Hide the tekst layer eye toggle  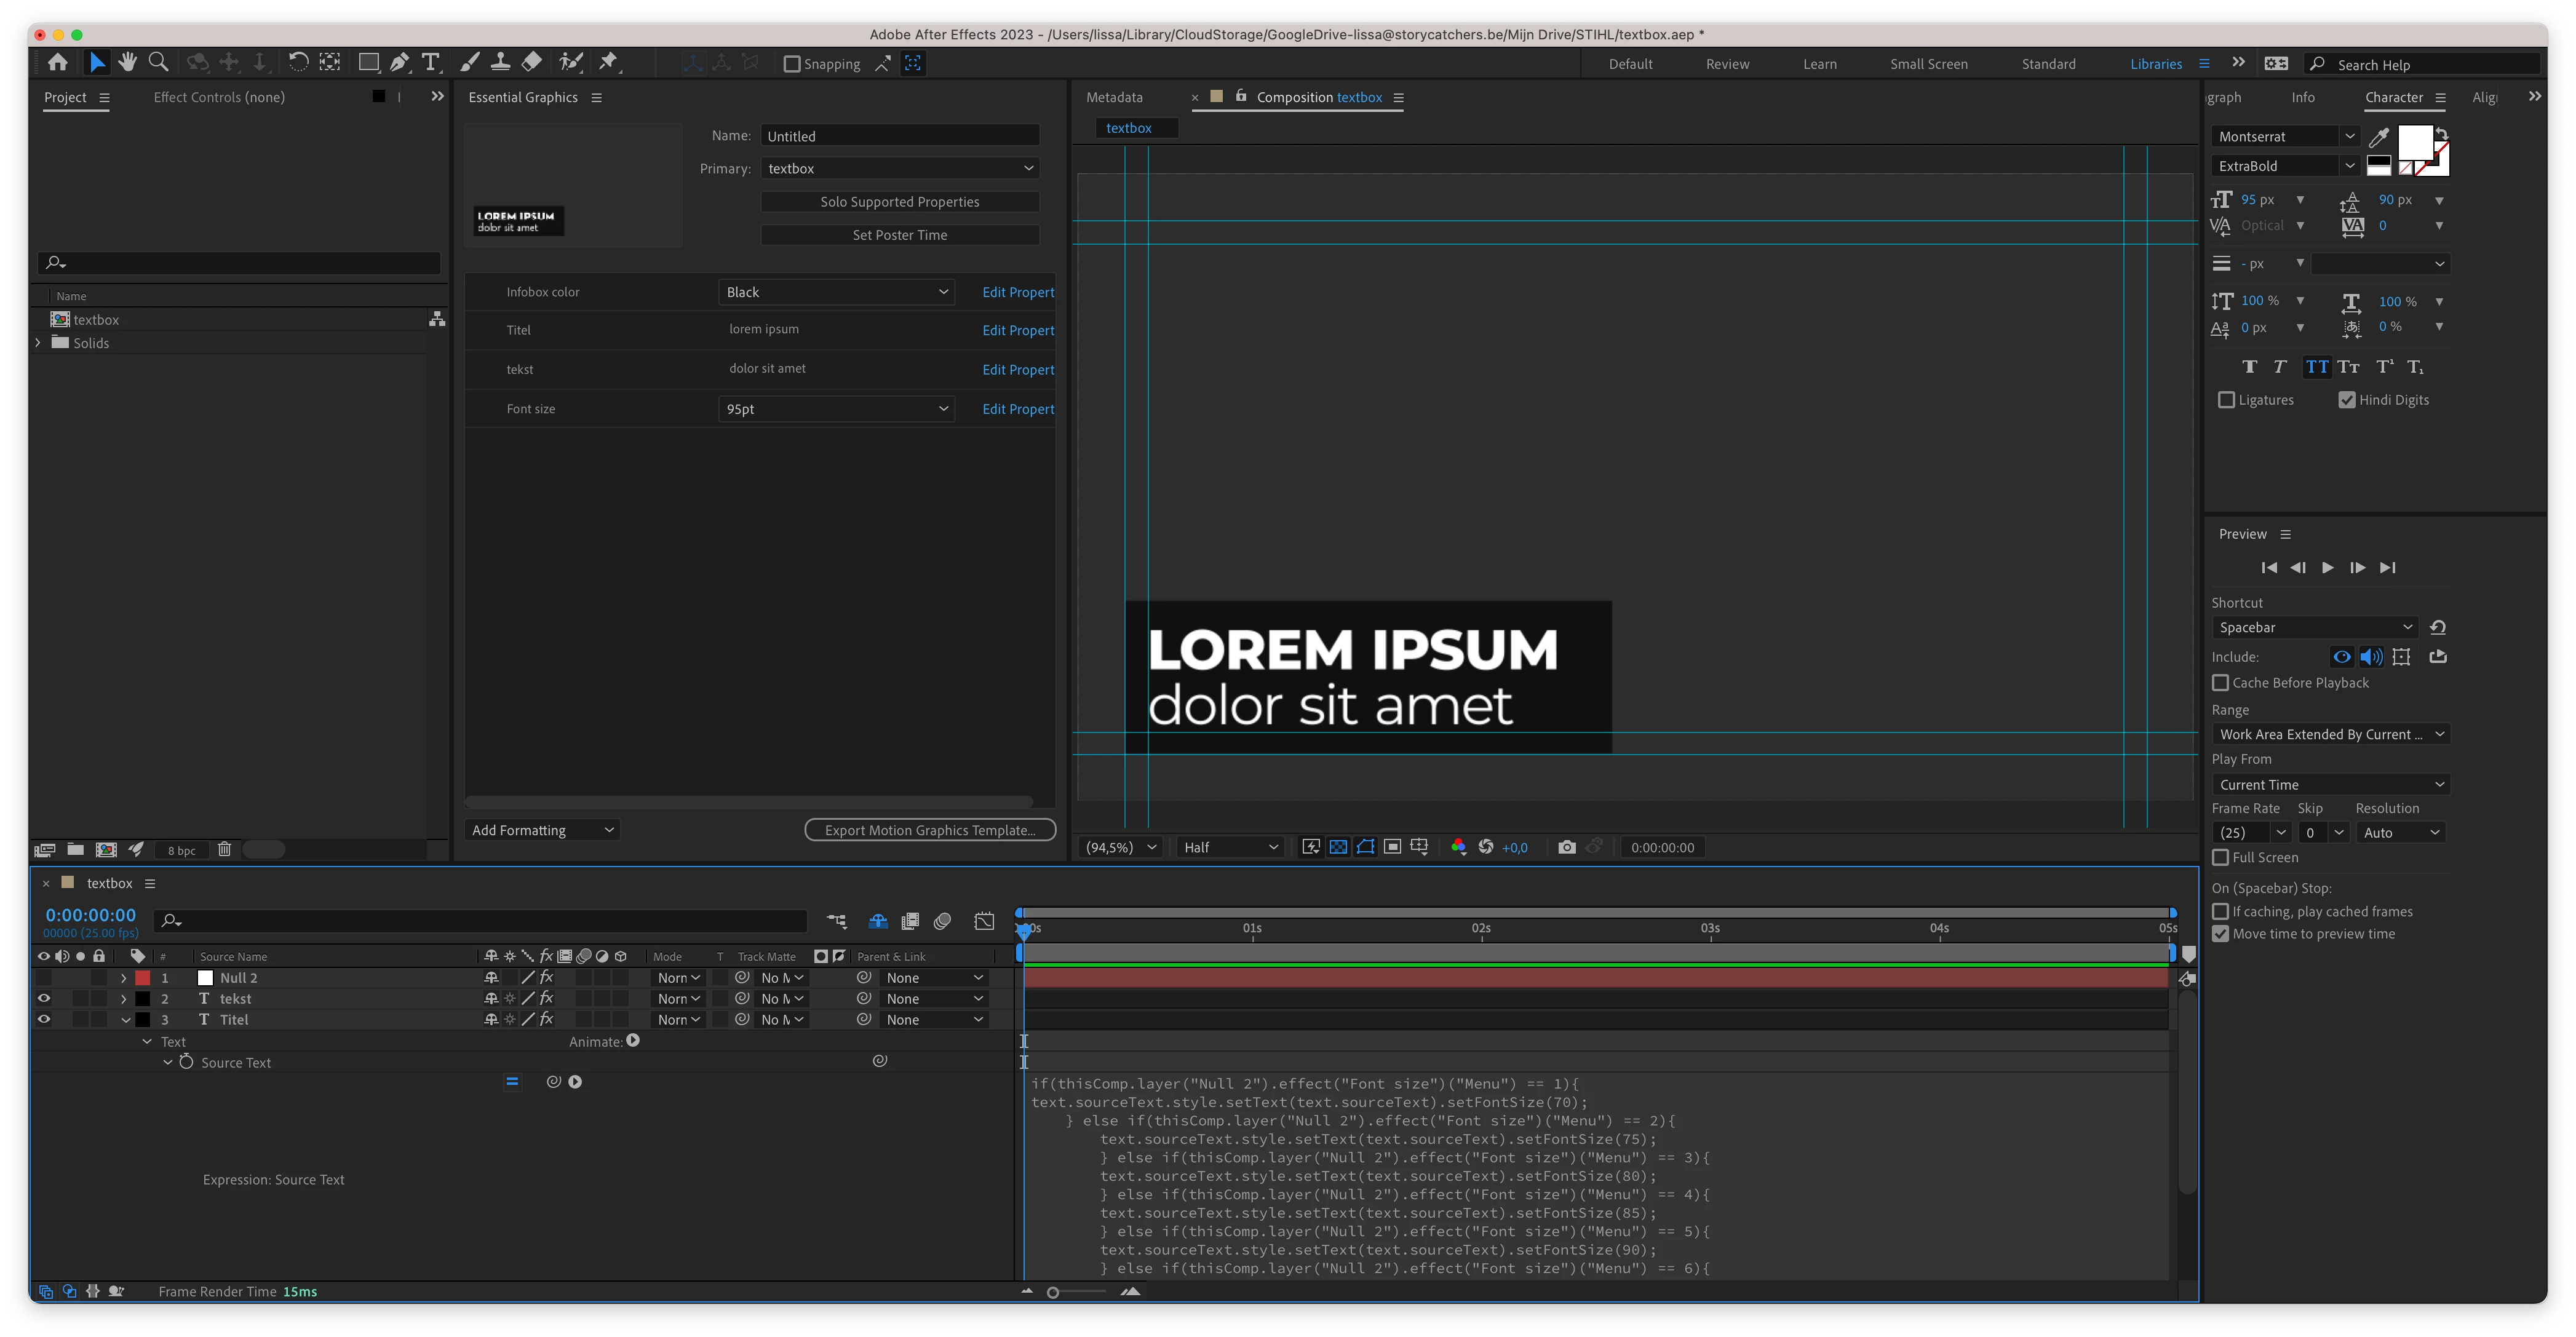coord(44,998)
